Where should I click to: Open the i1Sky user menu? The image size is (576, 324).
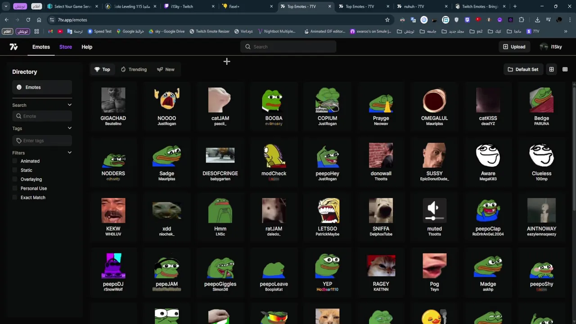(551, 47)
